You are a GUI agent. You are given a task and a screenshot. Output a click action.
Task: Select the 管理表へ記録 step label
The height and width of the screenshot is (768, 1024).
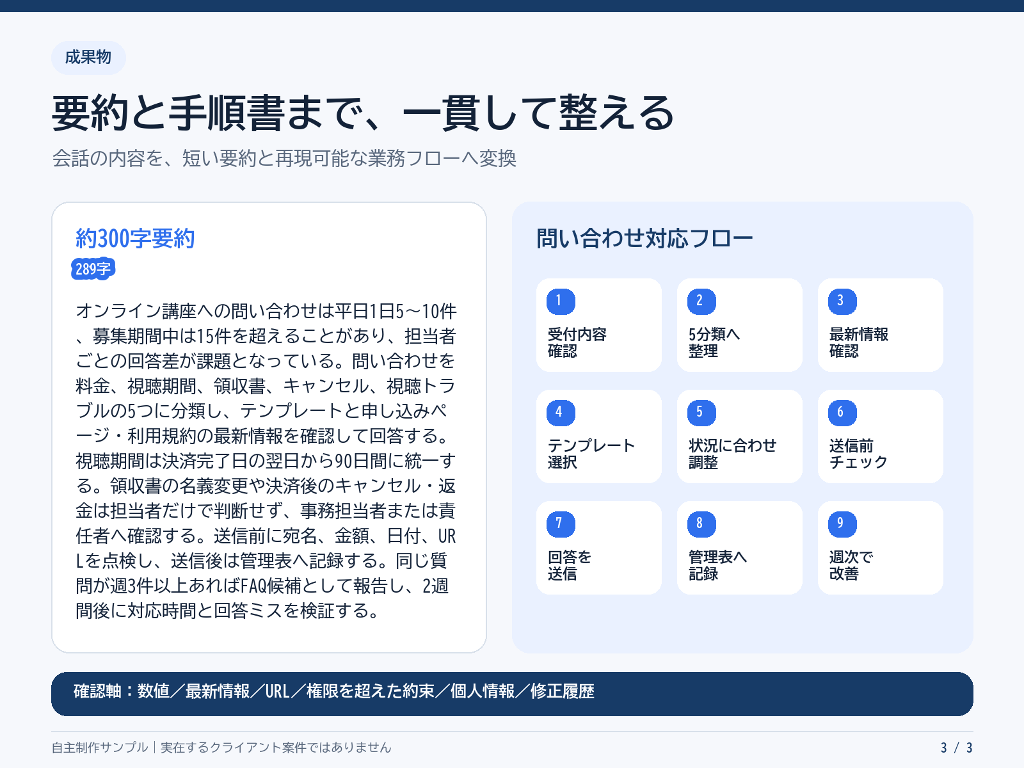coord(717,566)
